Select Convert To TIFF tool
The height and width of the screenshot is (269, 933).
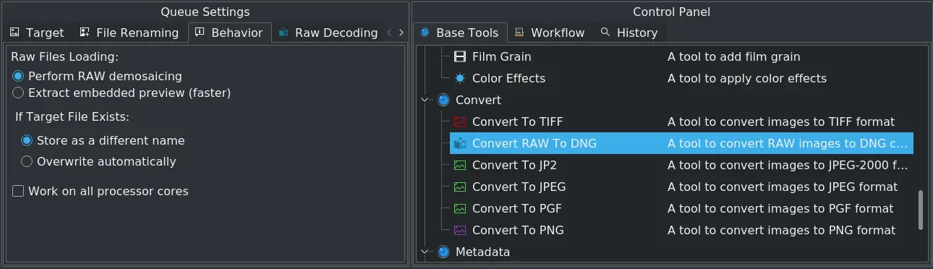pos(681,121)
